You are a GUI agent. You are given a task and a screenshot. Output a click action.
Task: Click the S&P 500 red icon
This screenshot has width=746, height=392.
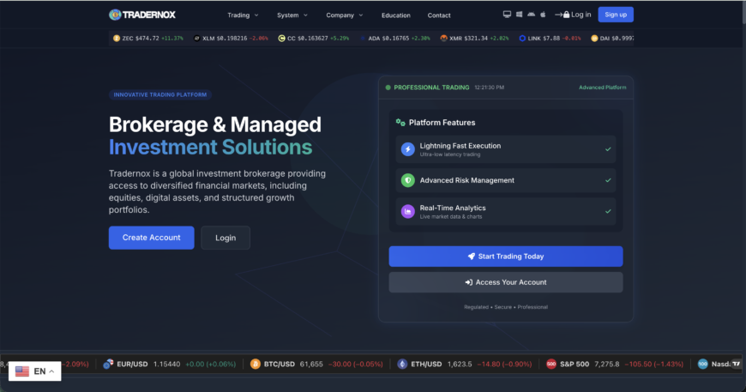tap(551, 364)
